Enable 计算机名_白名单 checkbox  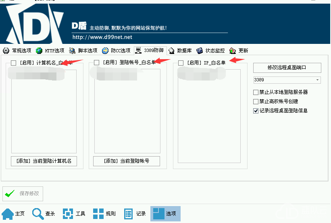[x=14, y=63]
